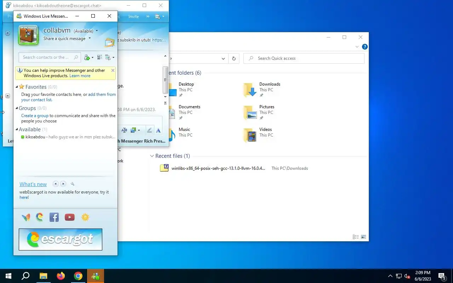This screenshot has height=283, width=453.
Task: Click the handwriting pen icon in chat
Action: [x=149, y=130]
